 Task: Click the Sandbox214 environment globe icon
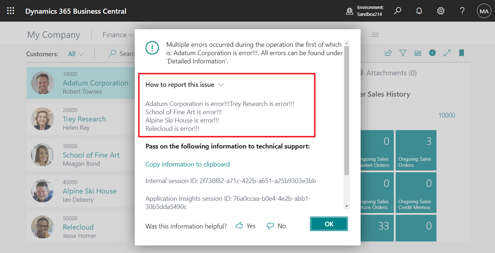(x=349, y=11)
